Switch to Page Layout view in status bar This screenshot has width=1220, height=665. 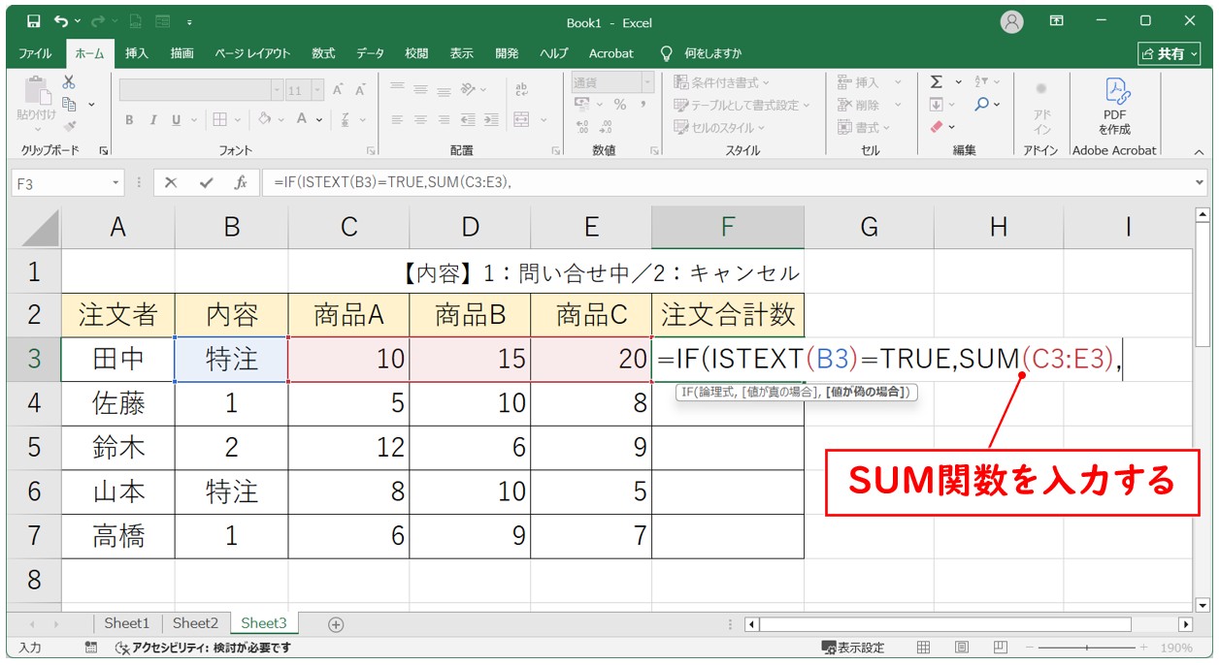point(962,648)
